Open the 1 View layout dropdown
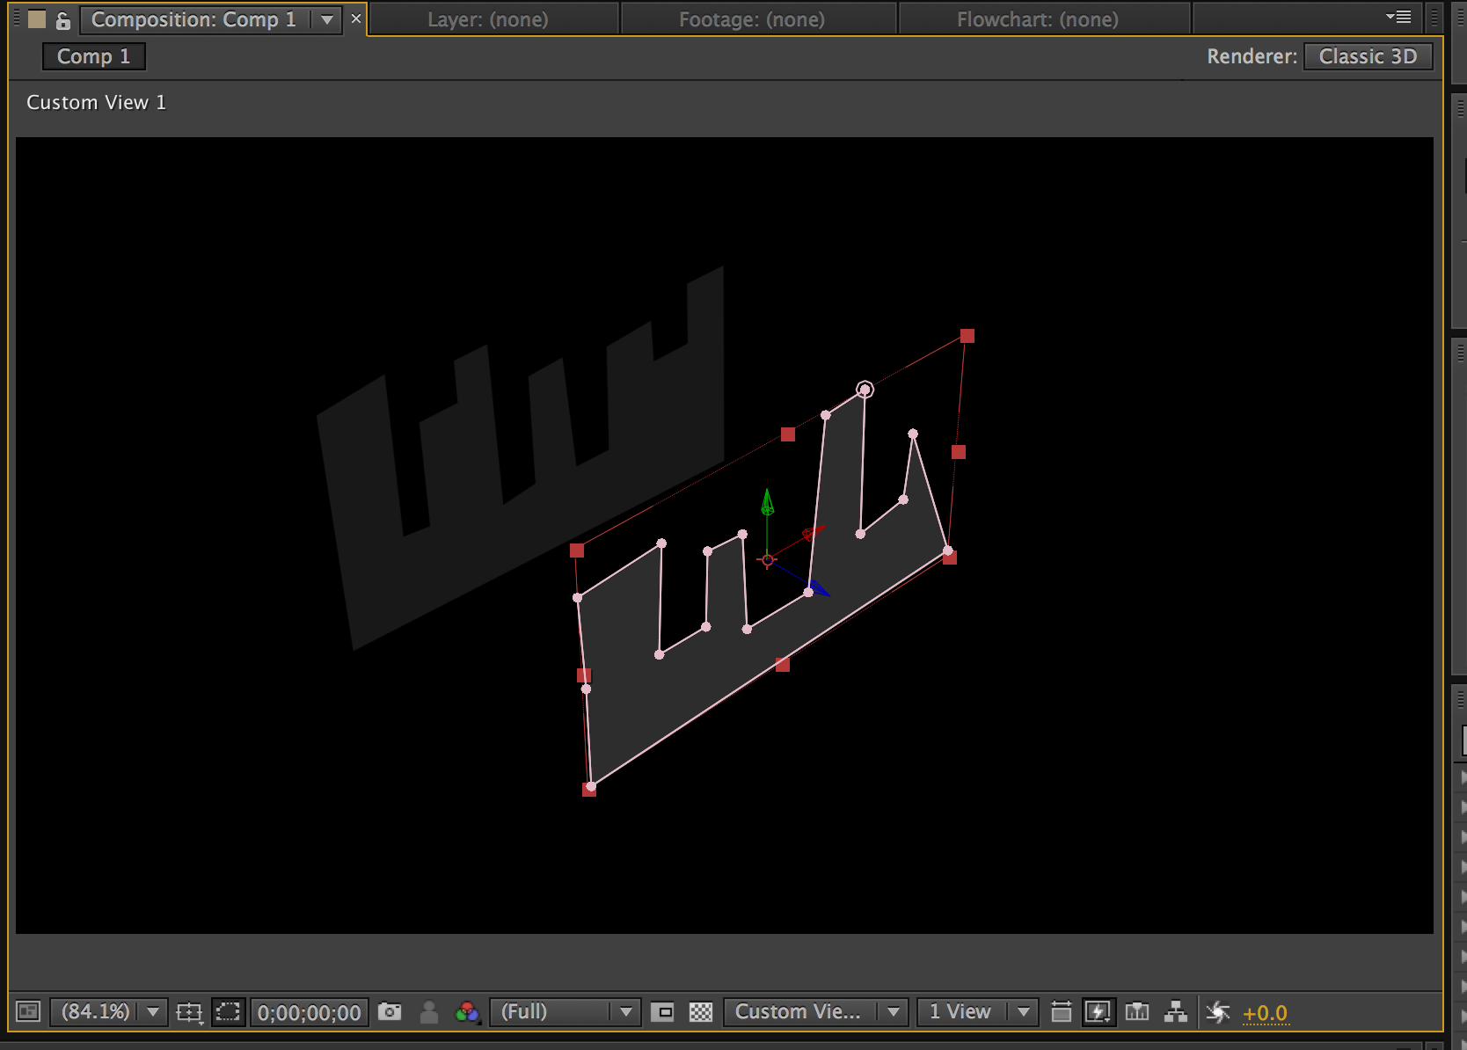1467x1050 pixels. tap(977, 1012)
